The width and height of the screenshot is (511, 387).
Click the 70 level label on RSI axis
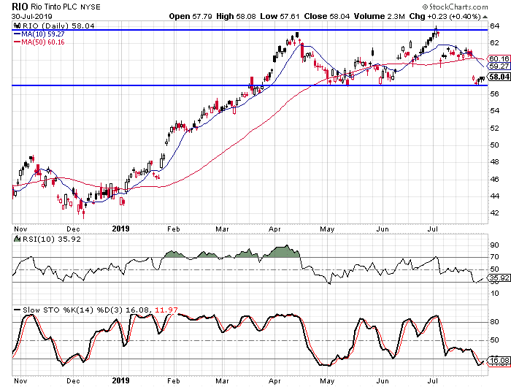[x=494, y=257]
